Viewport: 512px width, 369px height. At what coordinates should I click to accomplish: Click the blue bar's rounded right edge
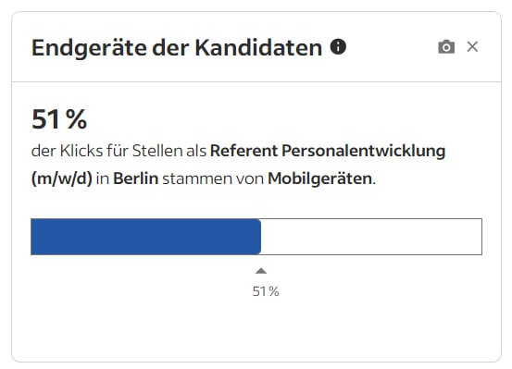coord(259,237)
